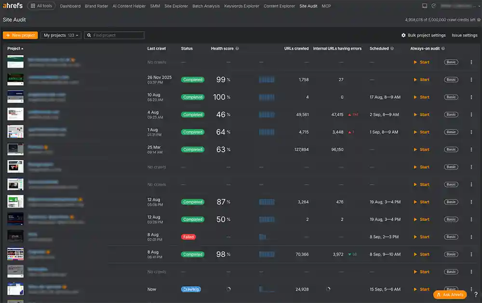Expand the My projects dropdown
The height and width of the screenshot is (303, 482).
tap(61, 35)
